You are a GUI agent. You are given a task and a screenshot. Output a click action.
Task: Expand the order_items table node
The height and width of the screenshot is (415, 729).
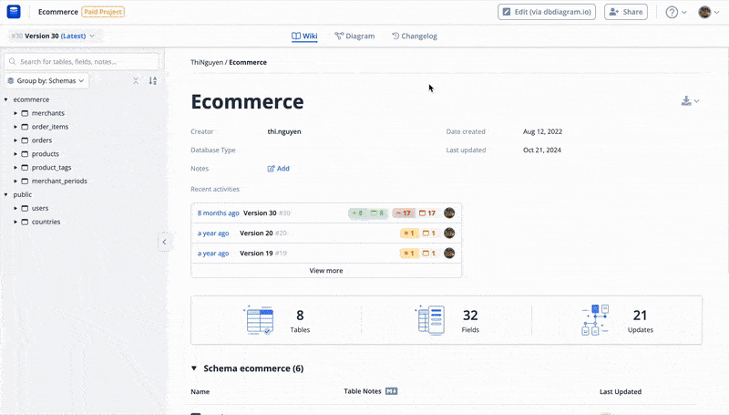coord(15,127)
